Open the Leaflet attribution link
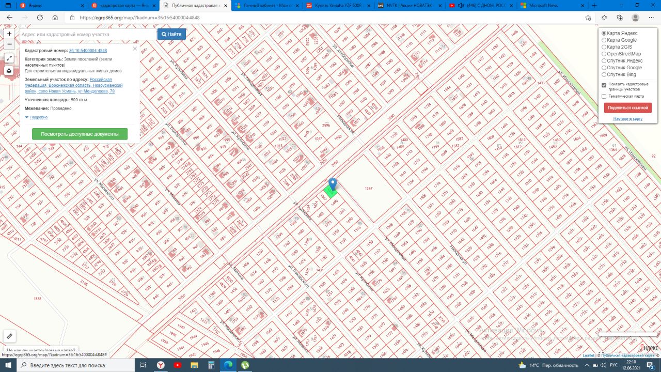Viewport: 661px width, 372px height. (x=588, y=355)
